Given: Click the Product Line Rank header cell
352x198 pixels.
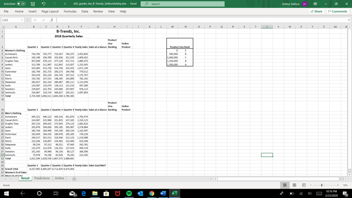Looking at the screenshot, I should (180, 47).
